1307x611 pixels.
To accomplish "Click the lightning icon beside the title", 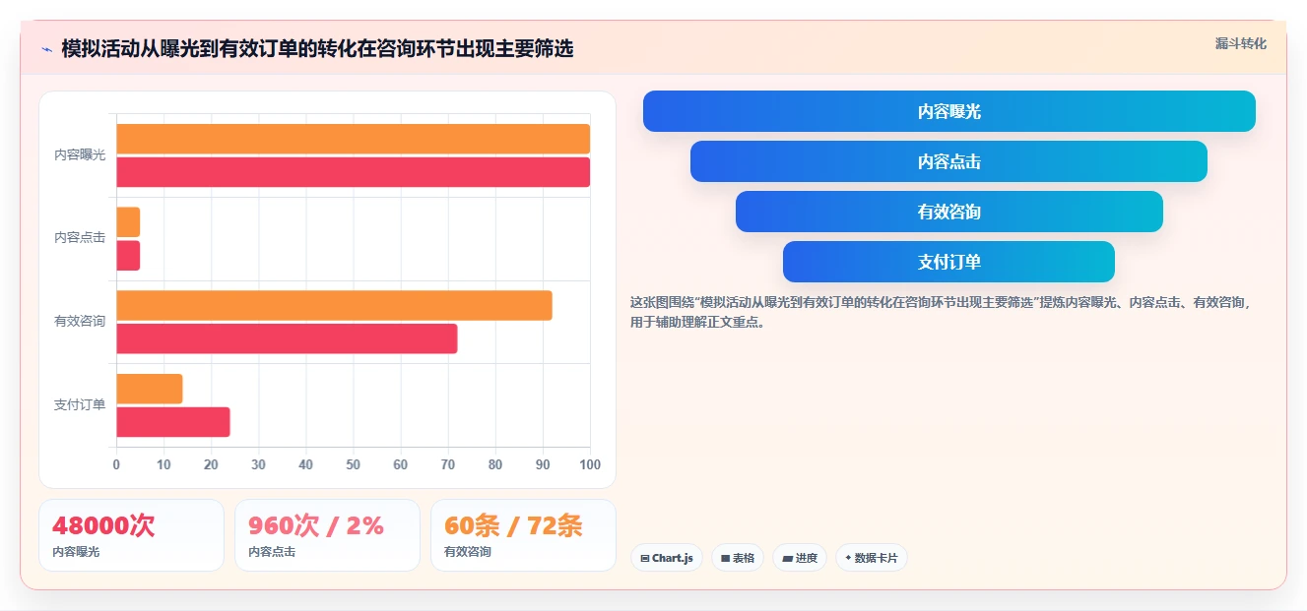I will [x=46, y=49].
